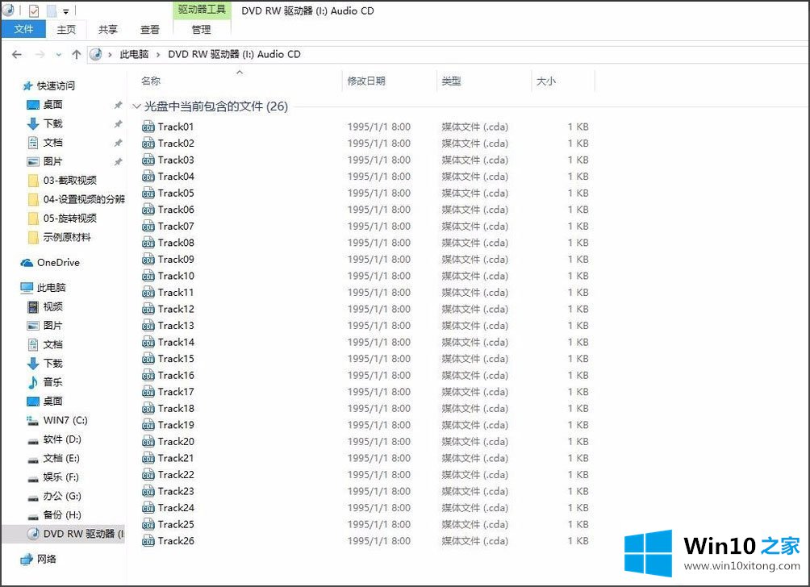The height and width of the screenshot is (587, 810).
Task: Collapse the 光盘中当前包含的文件 group
Action: click(x=136, y=106)
